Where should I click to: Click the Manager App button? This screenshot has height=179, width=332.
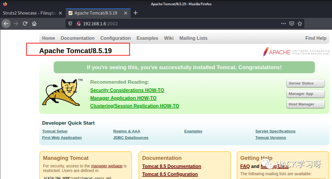(x=305, y=93)
